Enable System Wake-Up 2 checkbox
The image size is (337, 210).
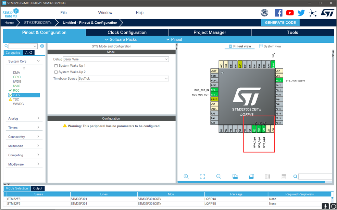pos(56,72)
